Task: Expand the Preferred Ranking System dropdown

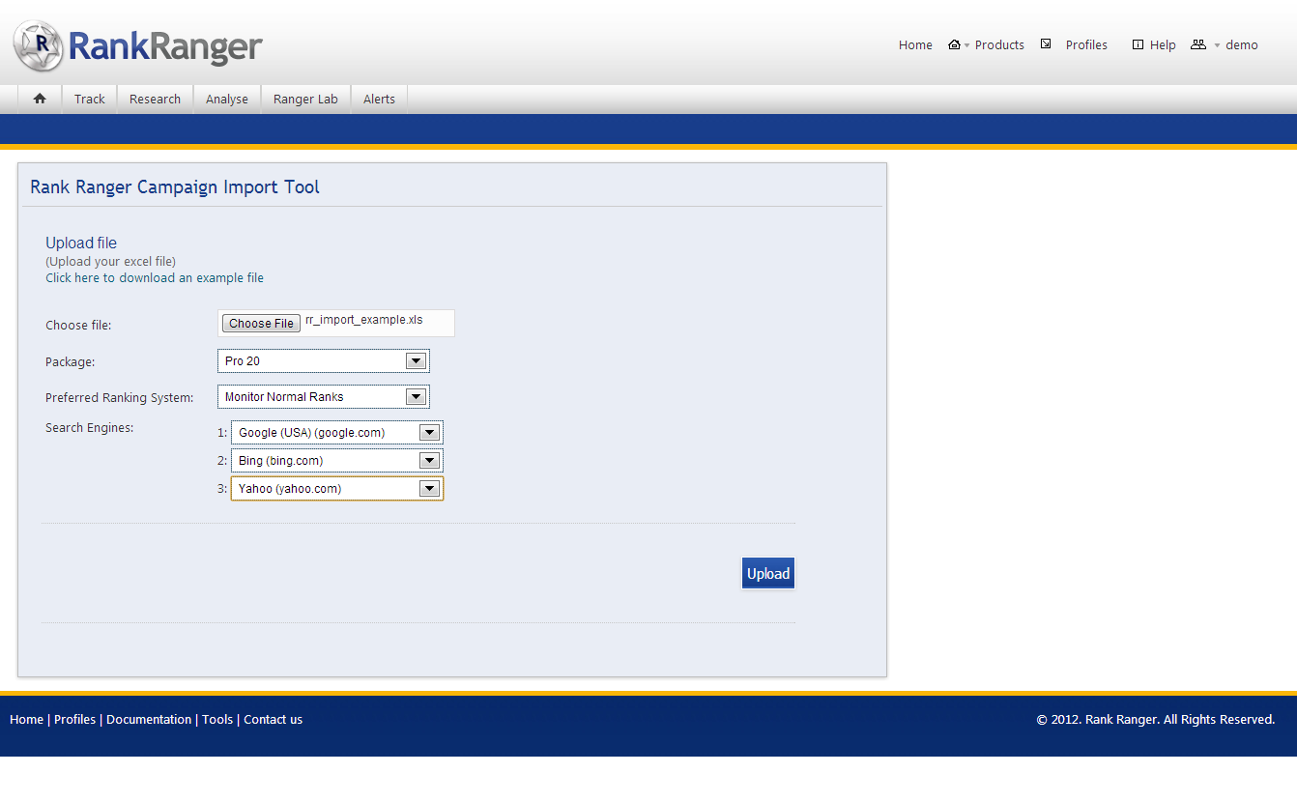Action: point(324,397)
